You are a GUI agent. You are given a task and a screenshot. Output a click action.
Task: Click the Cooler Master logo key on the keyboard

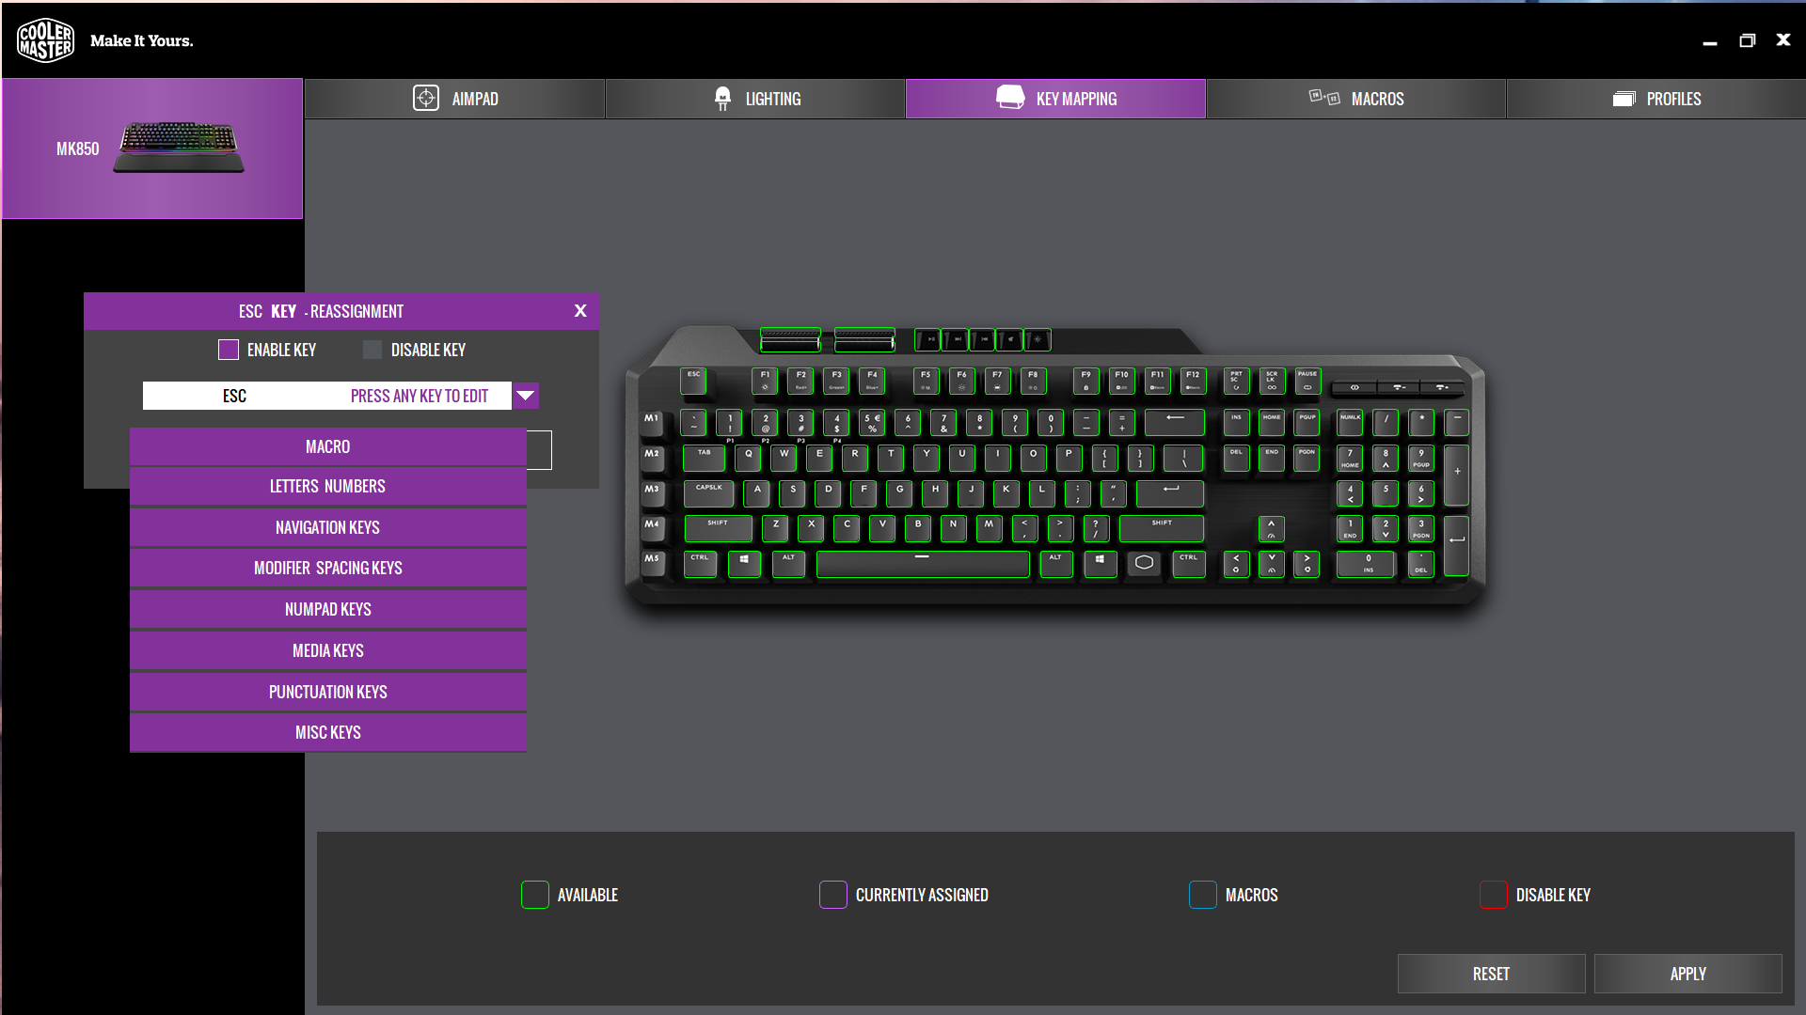pos(1144,563)
